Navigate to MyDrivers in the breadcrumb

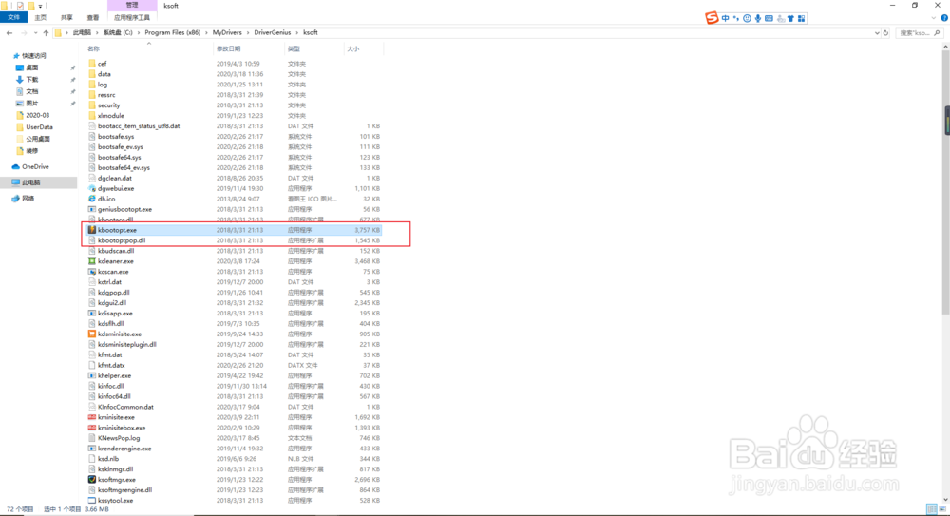click(x=227, y=32)
